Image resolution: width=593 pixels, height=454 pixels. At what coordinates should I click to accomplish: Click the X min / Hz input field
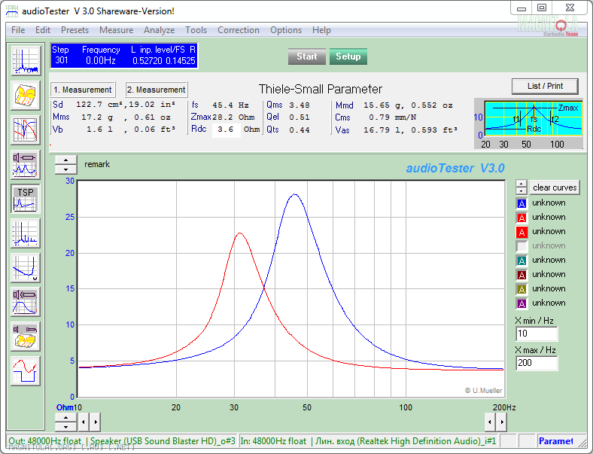click(x=537, y=334)
